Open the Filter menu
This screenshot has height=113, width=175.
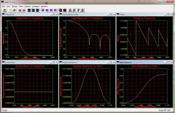(x=21, y=6)
